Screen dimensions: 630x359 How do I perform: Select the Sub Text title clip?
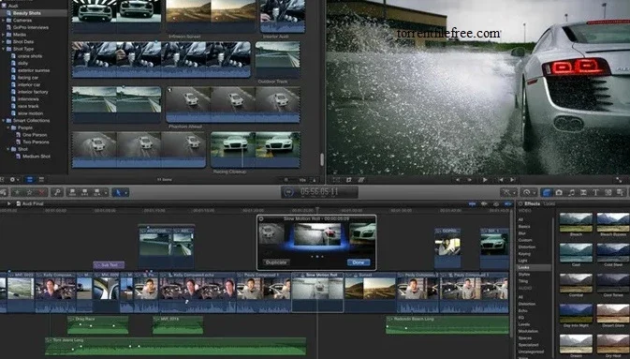point(109,265)
